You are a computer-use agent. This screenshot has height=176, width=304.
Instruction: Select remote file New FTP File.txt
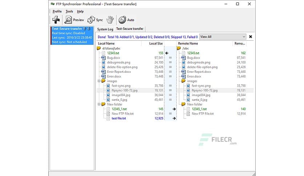(x=203, y=113)
